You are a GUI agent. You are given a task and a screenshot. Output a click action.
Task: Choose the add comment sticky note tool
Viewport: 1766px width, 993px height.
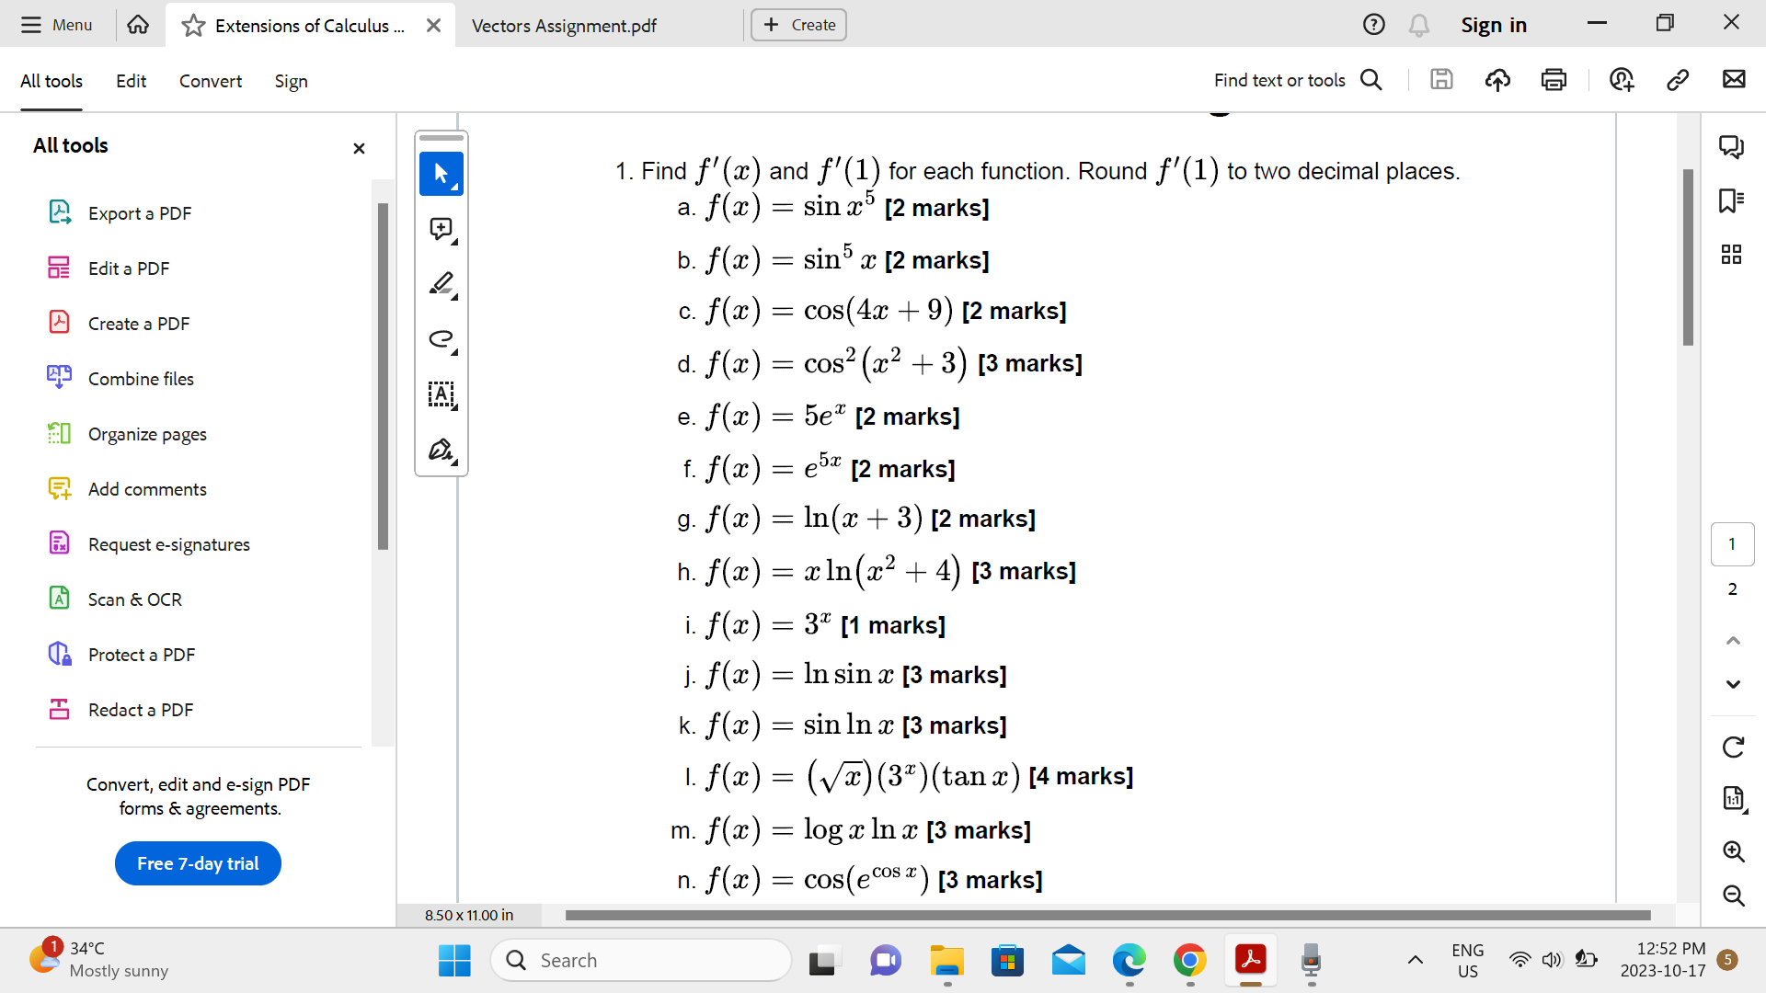[441, 229]
